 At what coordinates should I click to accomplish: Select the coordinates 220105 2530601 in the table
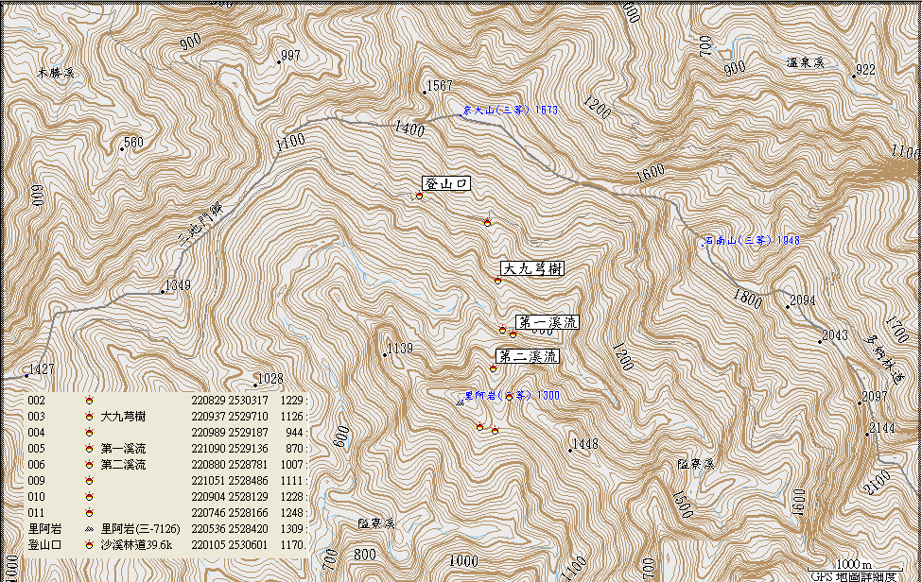(x=230, y=545)
